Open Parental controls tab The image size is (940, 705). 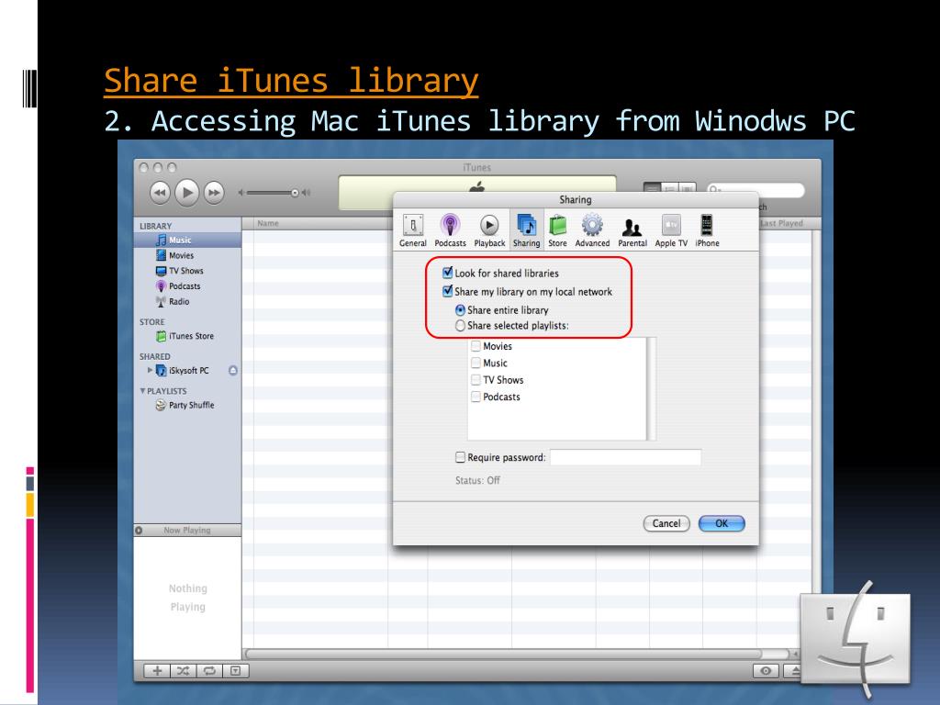[x=632, y=230]
